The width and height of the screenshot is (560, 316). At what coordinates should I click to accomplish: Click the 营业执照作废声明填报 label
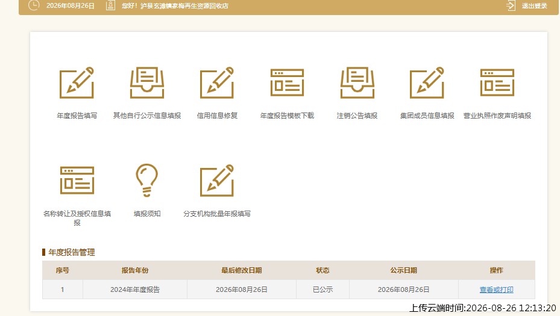click(497, 116)
